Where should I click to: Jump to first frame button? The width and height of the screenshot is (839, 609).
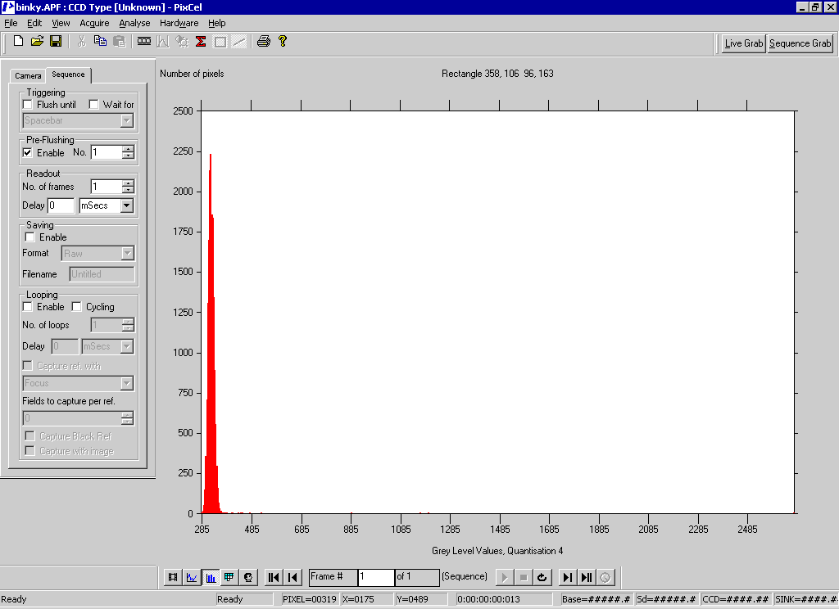point(274,577)
